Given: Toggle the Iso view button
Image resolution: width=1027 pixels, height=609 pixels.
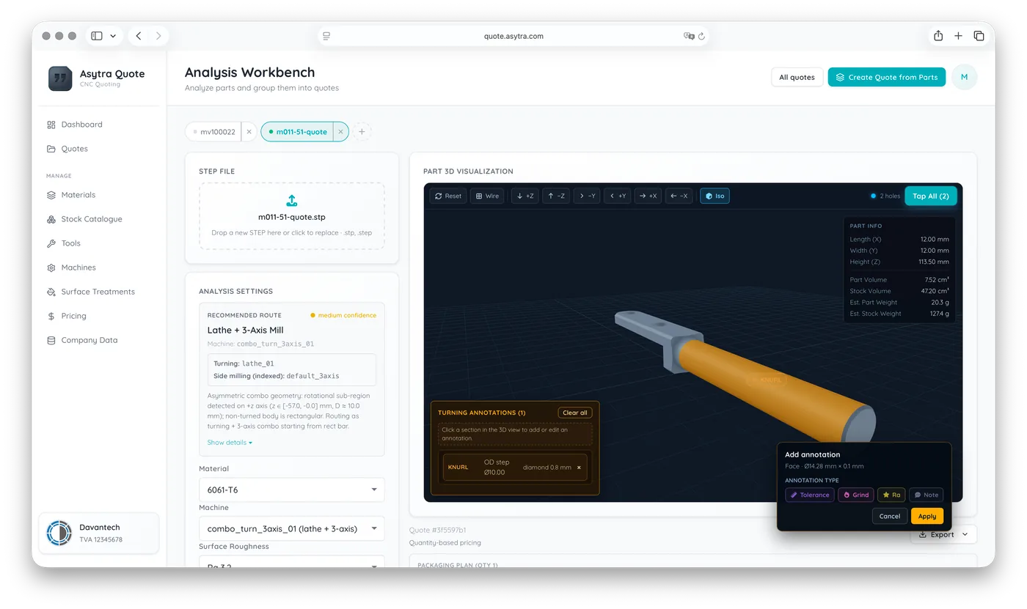Looking at the screenshot, I should [x=714, y=196].
